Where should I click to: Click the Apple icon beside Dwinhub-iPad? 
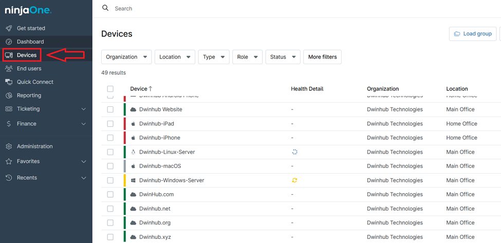point(133,124)
